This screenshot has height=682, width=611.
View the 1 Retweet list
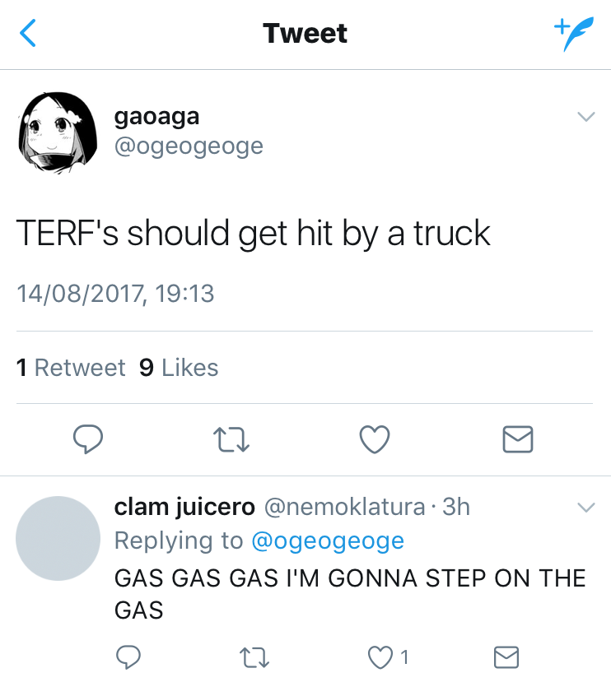[71, 368]
